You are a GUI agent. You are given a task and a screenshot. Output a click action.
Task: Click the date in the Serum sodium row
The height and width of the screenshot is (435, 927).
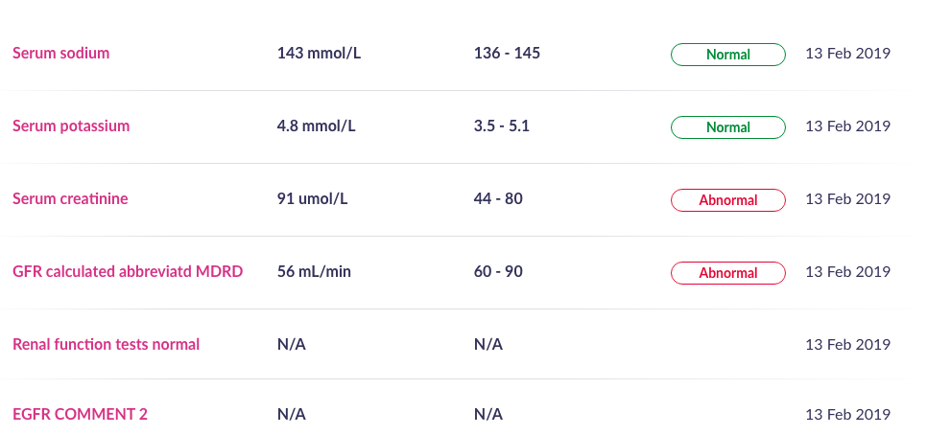click(847, 54)
